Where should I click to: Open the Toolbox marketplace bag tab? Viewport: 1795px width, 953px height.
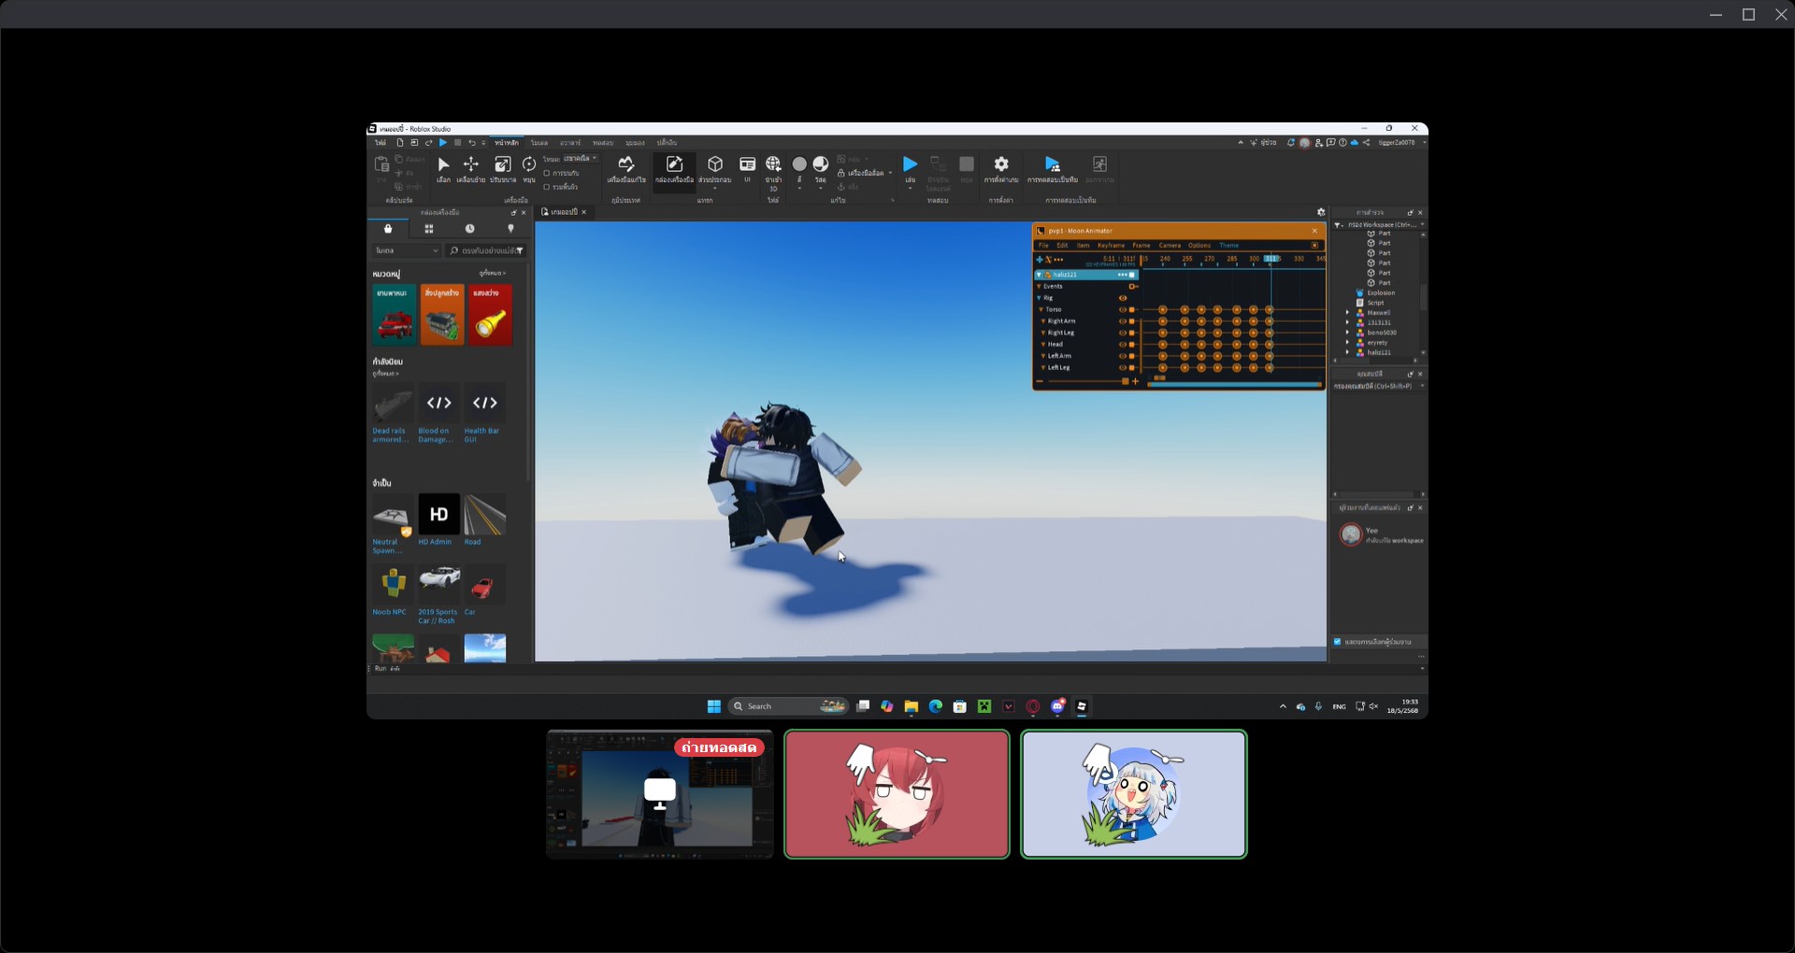tap(388, 229)
